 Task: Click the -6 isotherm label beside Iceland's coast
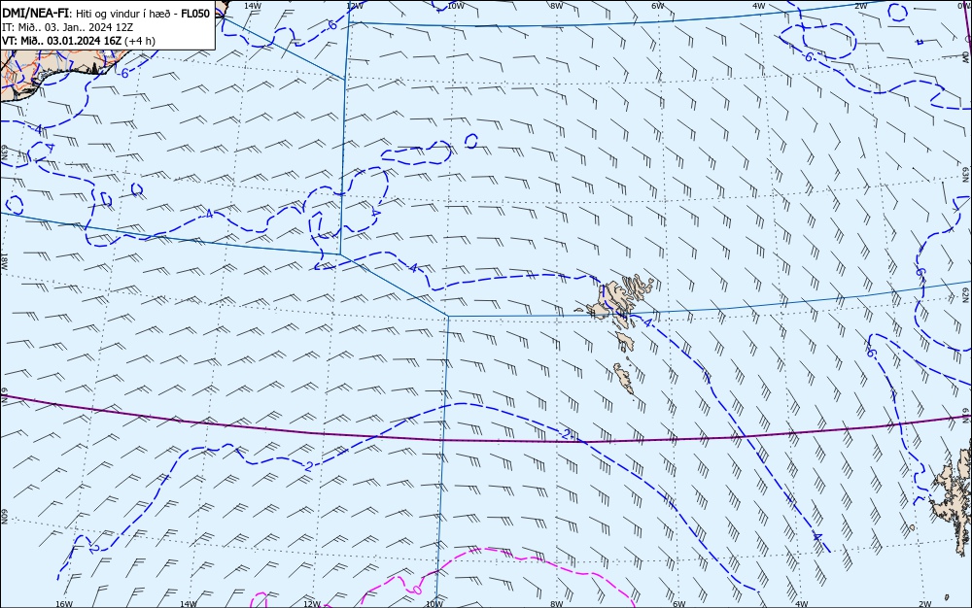coord(123,73)
